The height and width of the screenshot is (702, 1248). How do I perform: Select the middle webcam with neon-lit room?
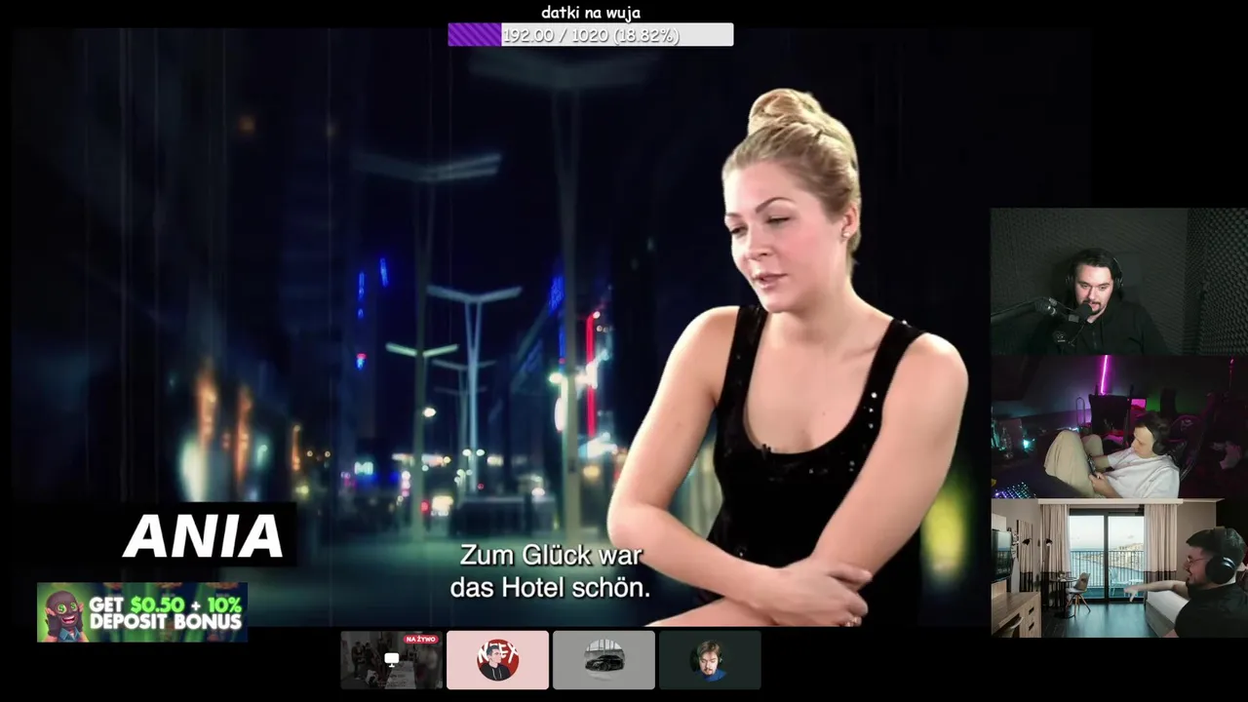[x=1119, y=427]
